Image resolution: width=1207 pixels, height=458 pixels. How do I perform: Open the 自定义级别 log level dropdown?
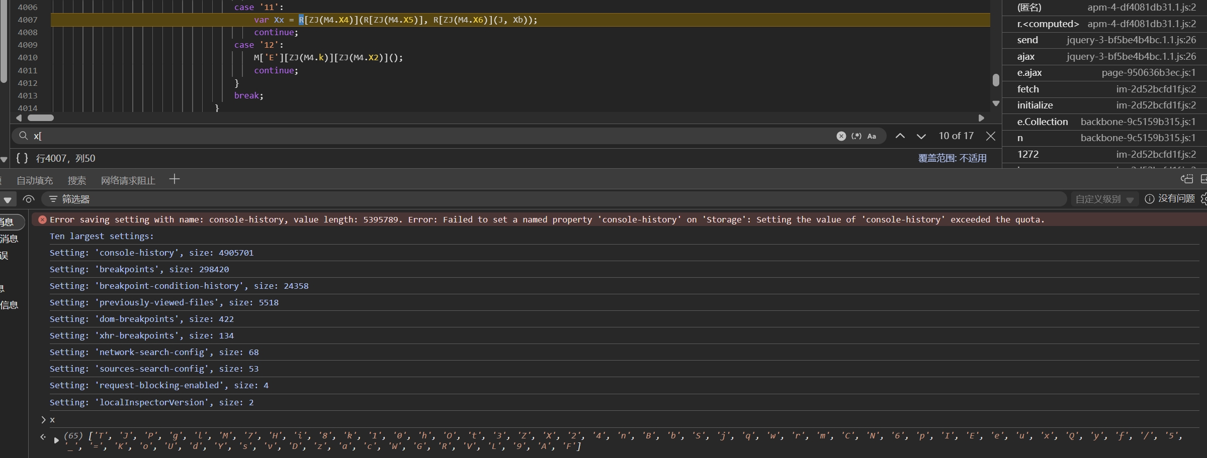1104,199
